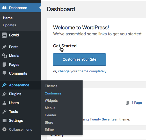The width and height of the screenshot is (146, 140).
Task: Click the Tools wrench icon
Action: 4,112
